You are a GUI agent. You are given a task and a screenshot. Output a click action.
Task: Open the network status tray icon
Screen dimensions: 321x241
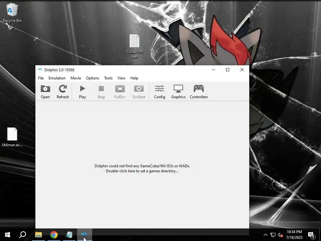(273, 235)
